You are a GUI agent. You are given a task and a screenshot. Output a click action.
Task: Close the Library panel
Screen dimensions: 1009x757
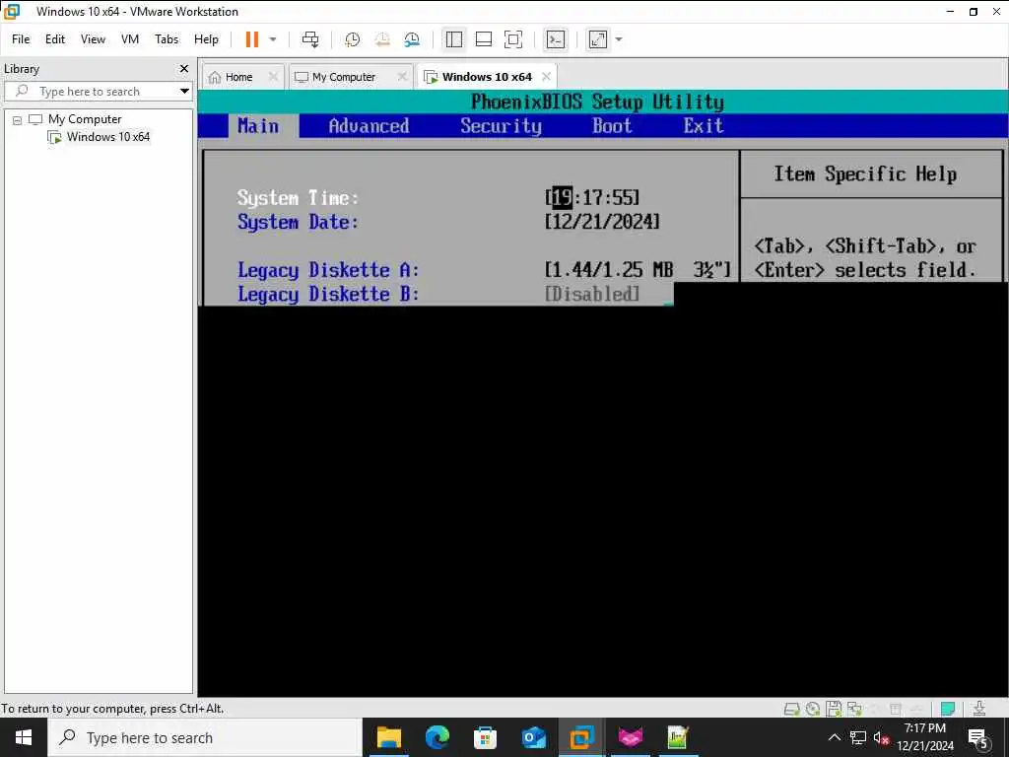tap(184, 68)
